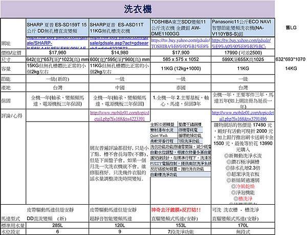
Task: Select the SHARP ES-SD159T column header cell
Action: (57, 28)
